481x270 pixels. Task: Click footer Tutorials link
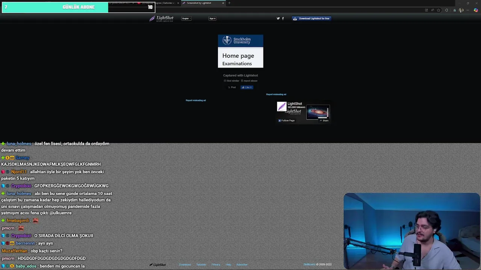tap(201, 265)
